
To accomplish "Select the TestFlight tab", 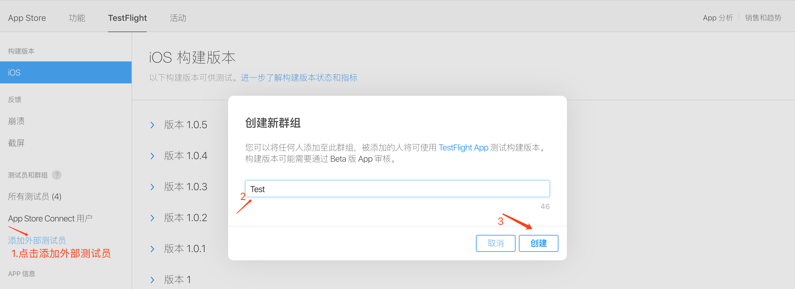I will coord(127,18).
